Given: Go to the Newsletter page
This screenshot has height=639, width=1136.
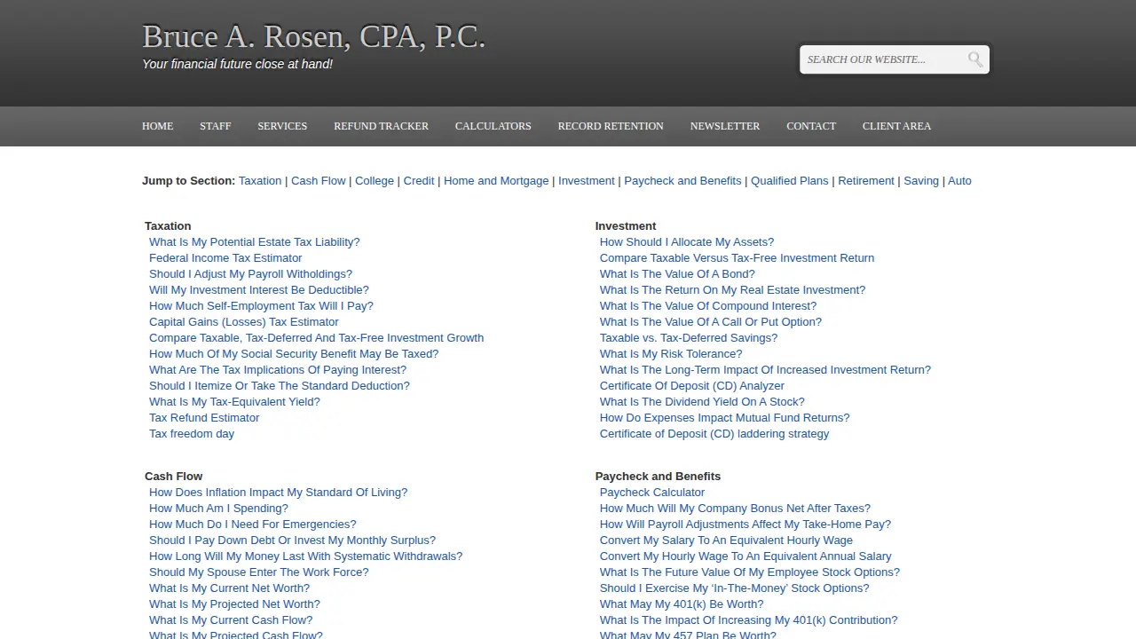Looking at the screenshot, I should tap(725, 126).
